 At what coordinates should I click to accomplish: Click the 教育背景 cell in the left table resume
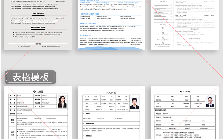click(x=13, y=121)
